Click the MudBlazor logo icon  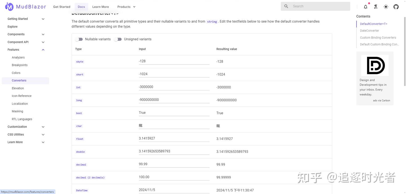coord(9,6)
